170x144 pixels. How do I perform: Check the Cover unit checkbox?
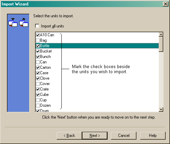(38, 84)
